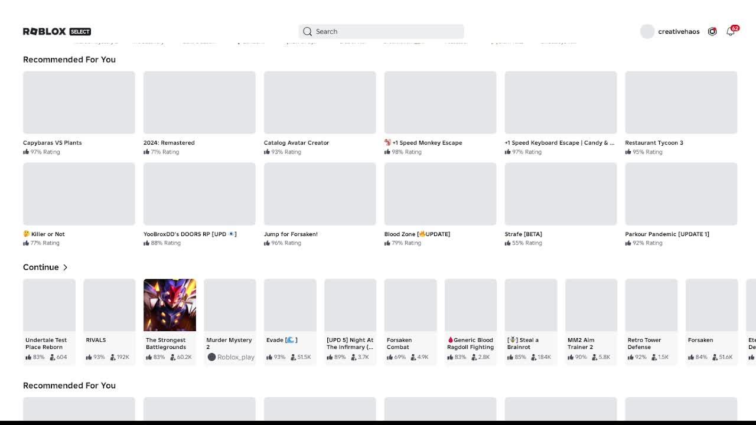Open The Strongest Battlegrounds artwork thumbnail
Screen dimensions: 756x425
click(170, 305)
